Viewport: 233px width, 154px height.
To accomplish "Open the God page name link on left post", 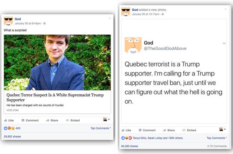I will [18, 19].
